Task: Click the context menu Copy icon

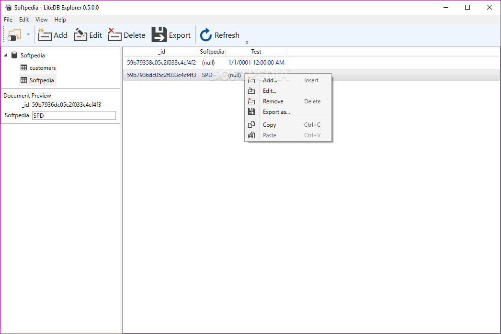Action: pyautogui.click(x=251, y=124)
